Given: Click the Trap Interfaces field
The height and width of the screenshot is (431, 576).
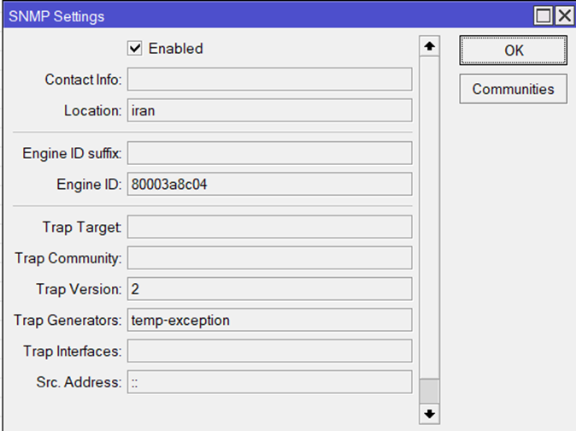Looking at the screenshot, I should 269,351.
